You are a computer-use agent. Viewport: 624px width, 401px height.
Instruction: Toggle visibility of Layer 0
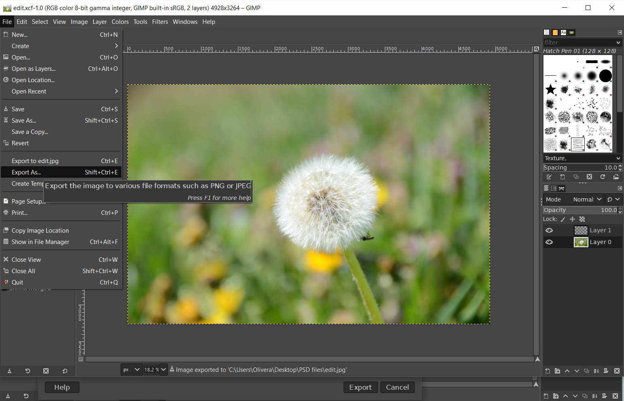549,242
